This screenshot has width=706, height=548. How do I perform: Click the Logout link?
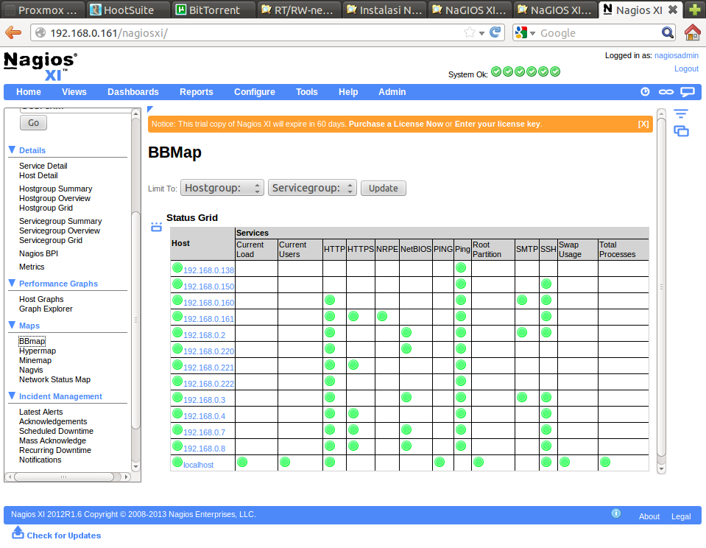(x=686, y=68)
